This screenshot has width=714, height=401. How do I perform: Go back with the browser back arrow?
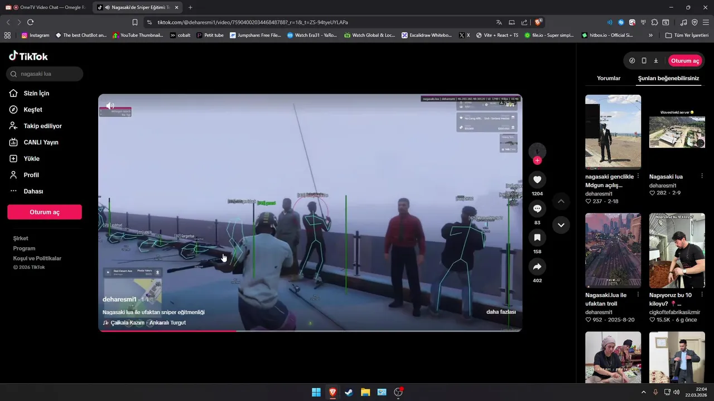8,22
